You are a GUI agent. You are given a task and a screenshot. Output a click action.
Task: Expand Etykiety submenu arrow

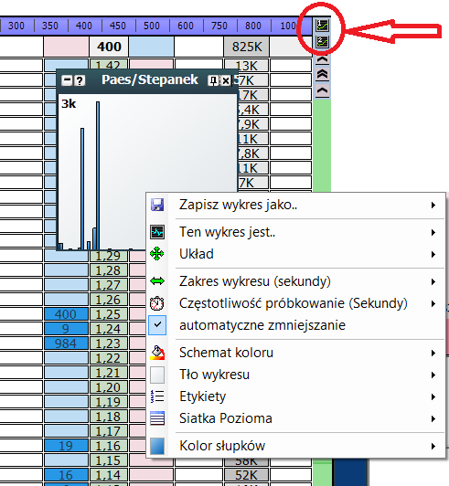pyautogui.click(x=433, y=396)
